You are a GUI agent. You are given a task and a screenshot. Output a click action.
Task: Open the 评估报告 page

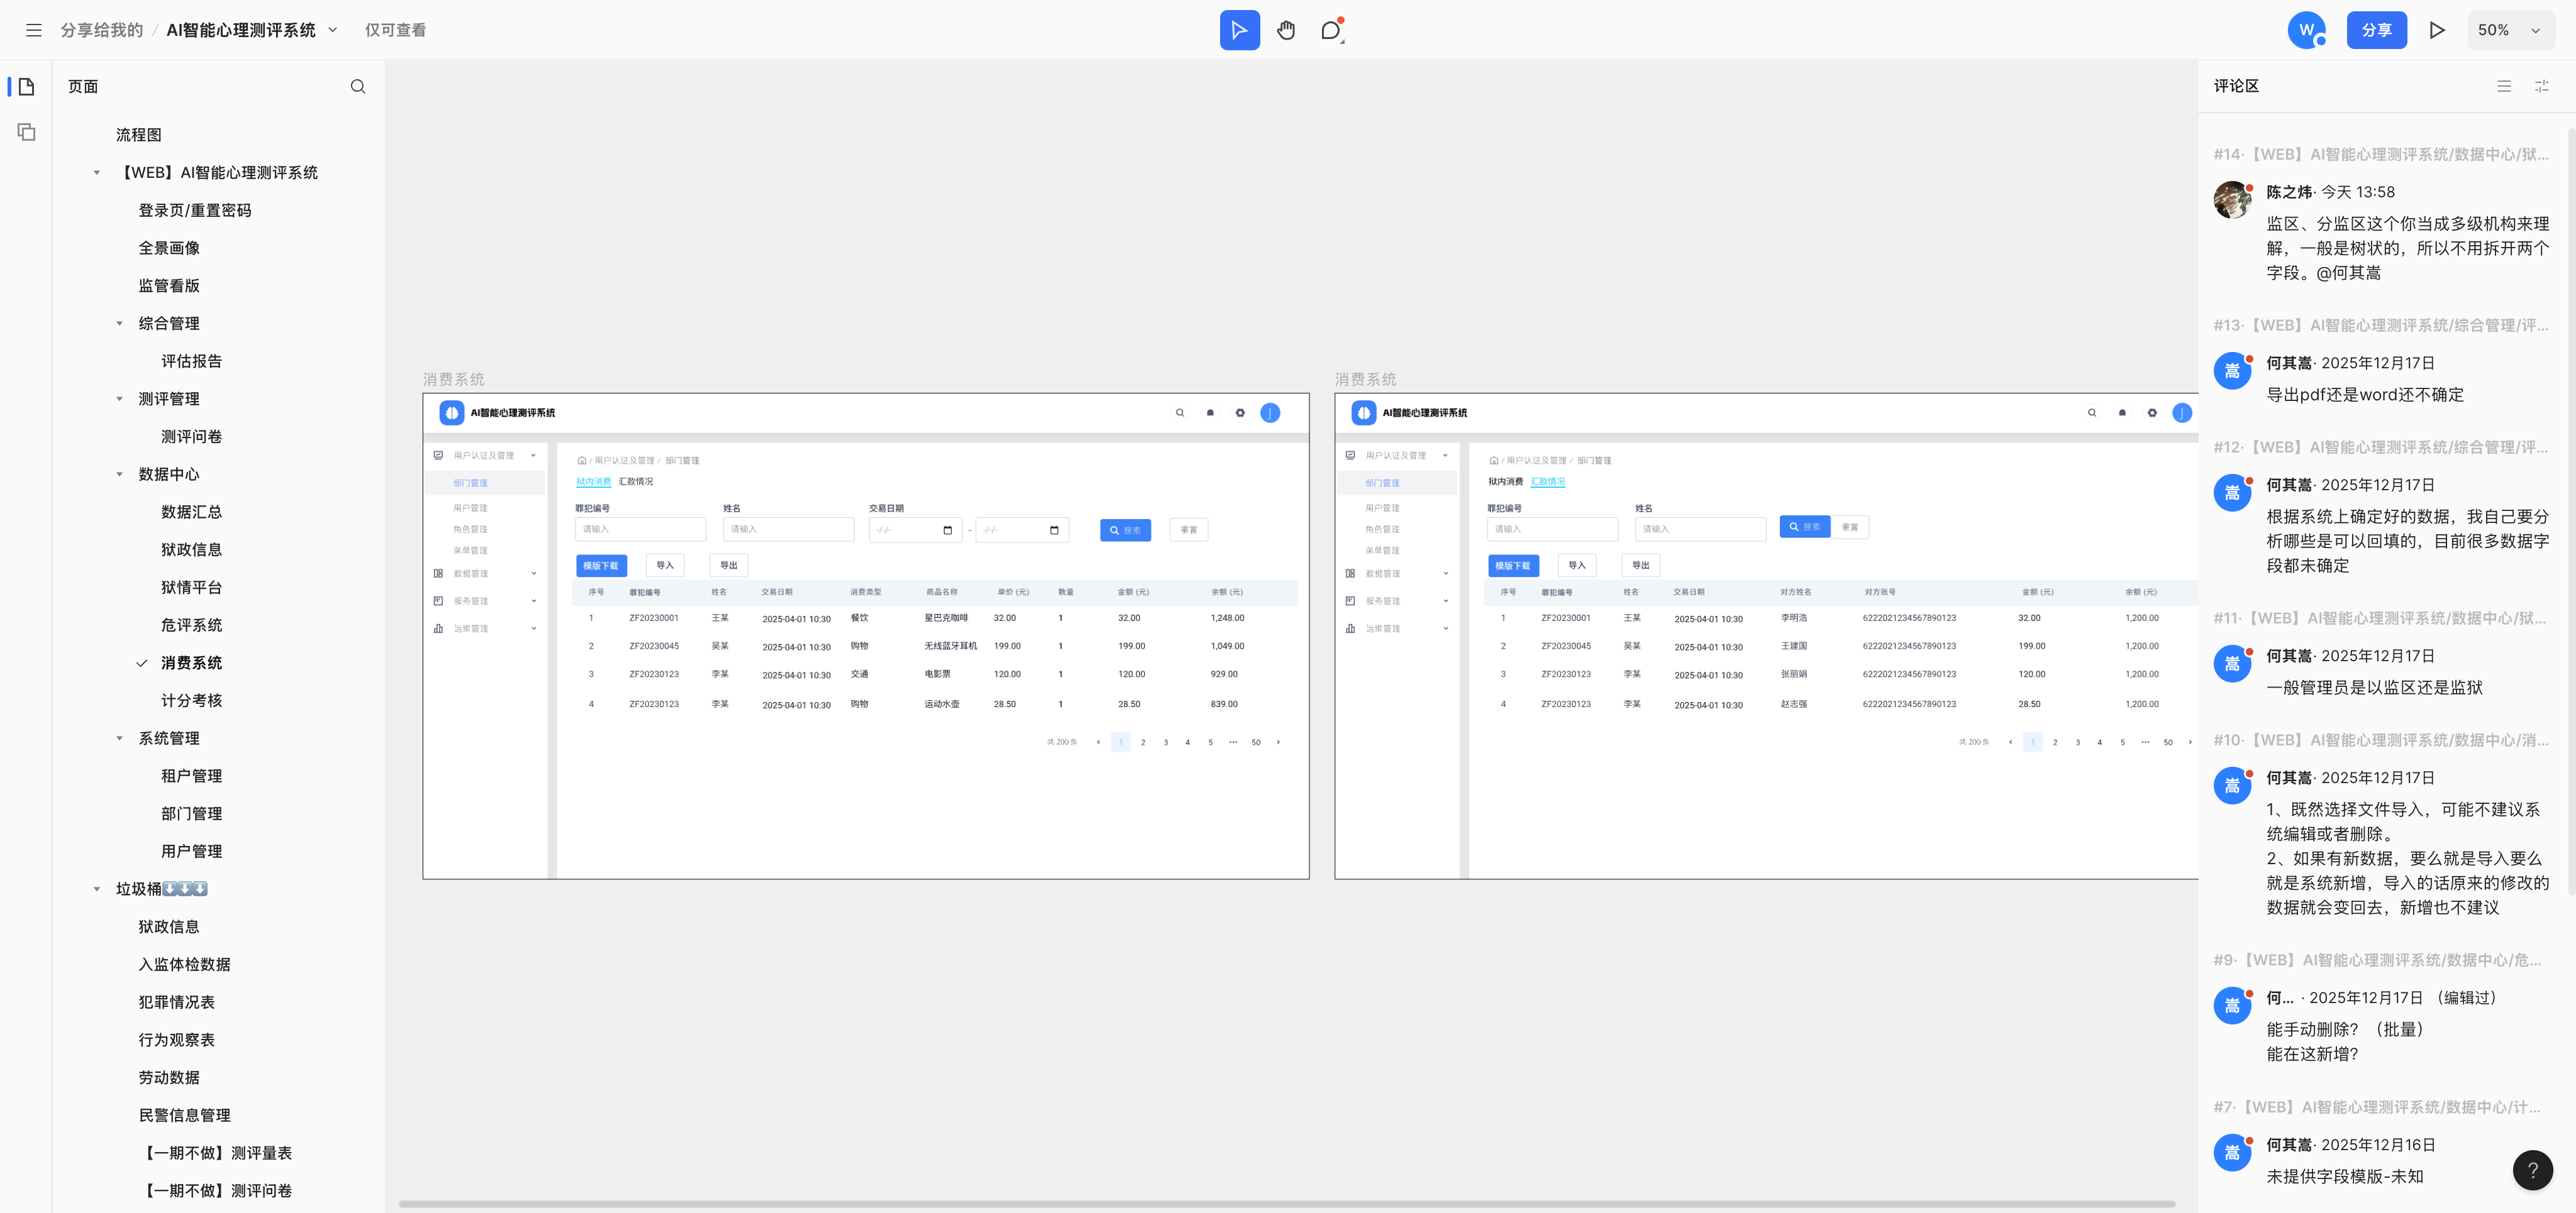[x=192, y=362]
